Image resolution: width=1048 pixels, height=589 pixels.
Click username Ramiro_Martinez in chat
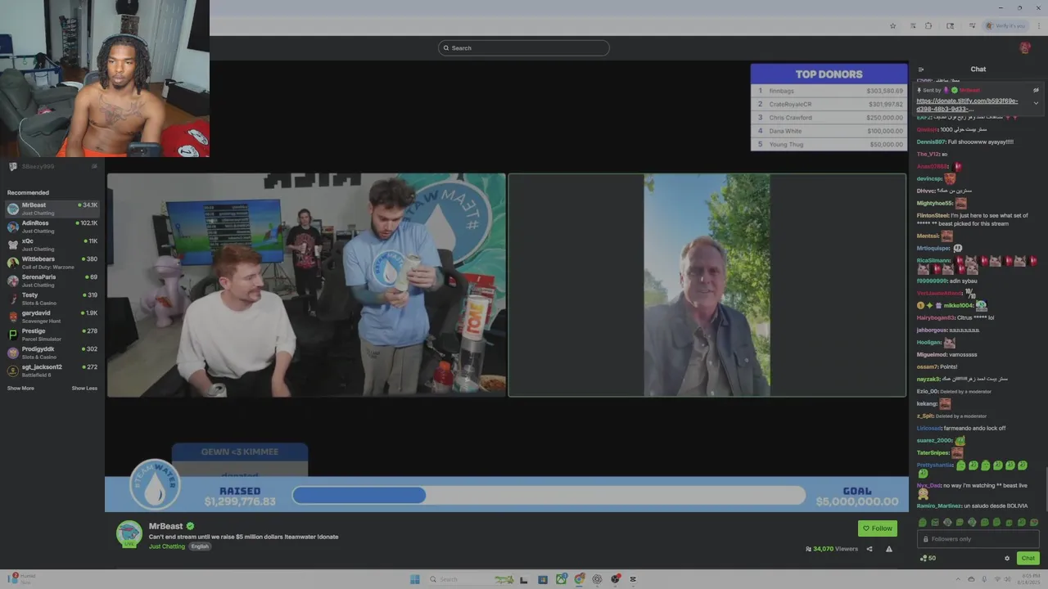939,506
